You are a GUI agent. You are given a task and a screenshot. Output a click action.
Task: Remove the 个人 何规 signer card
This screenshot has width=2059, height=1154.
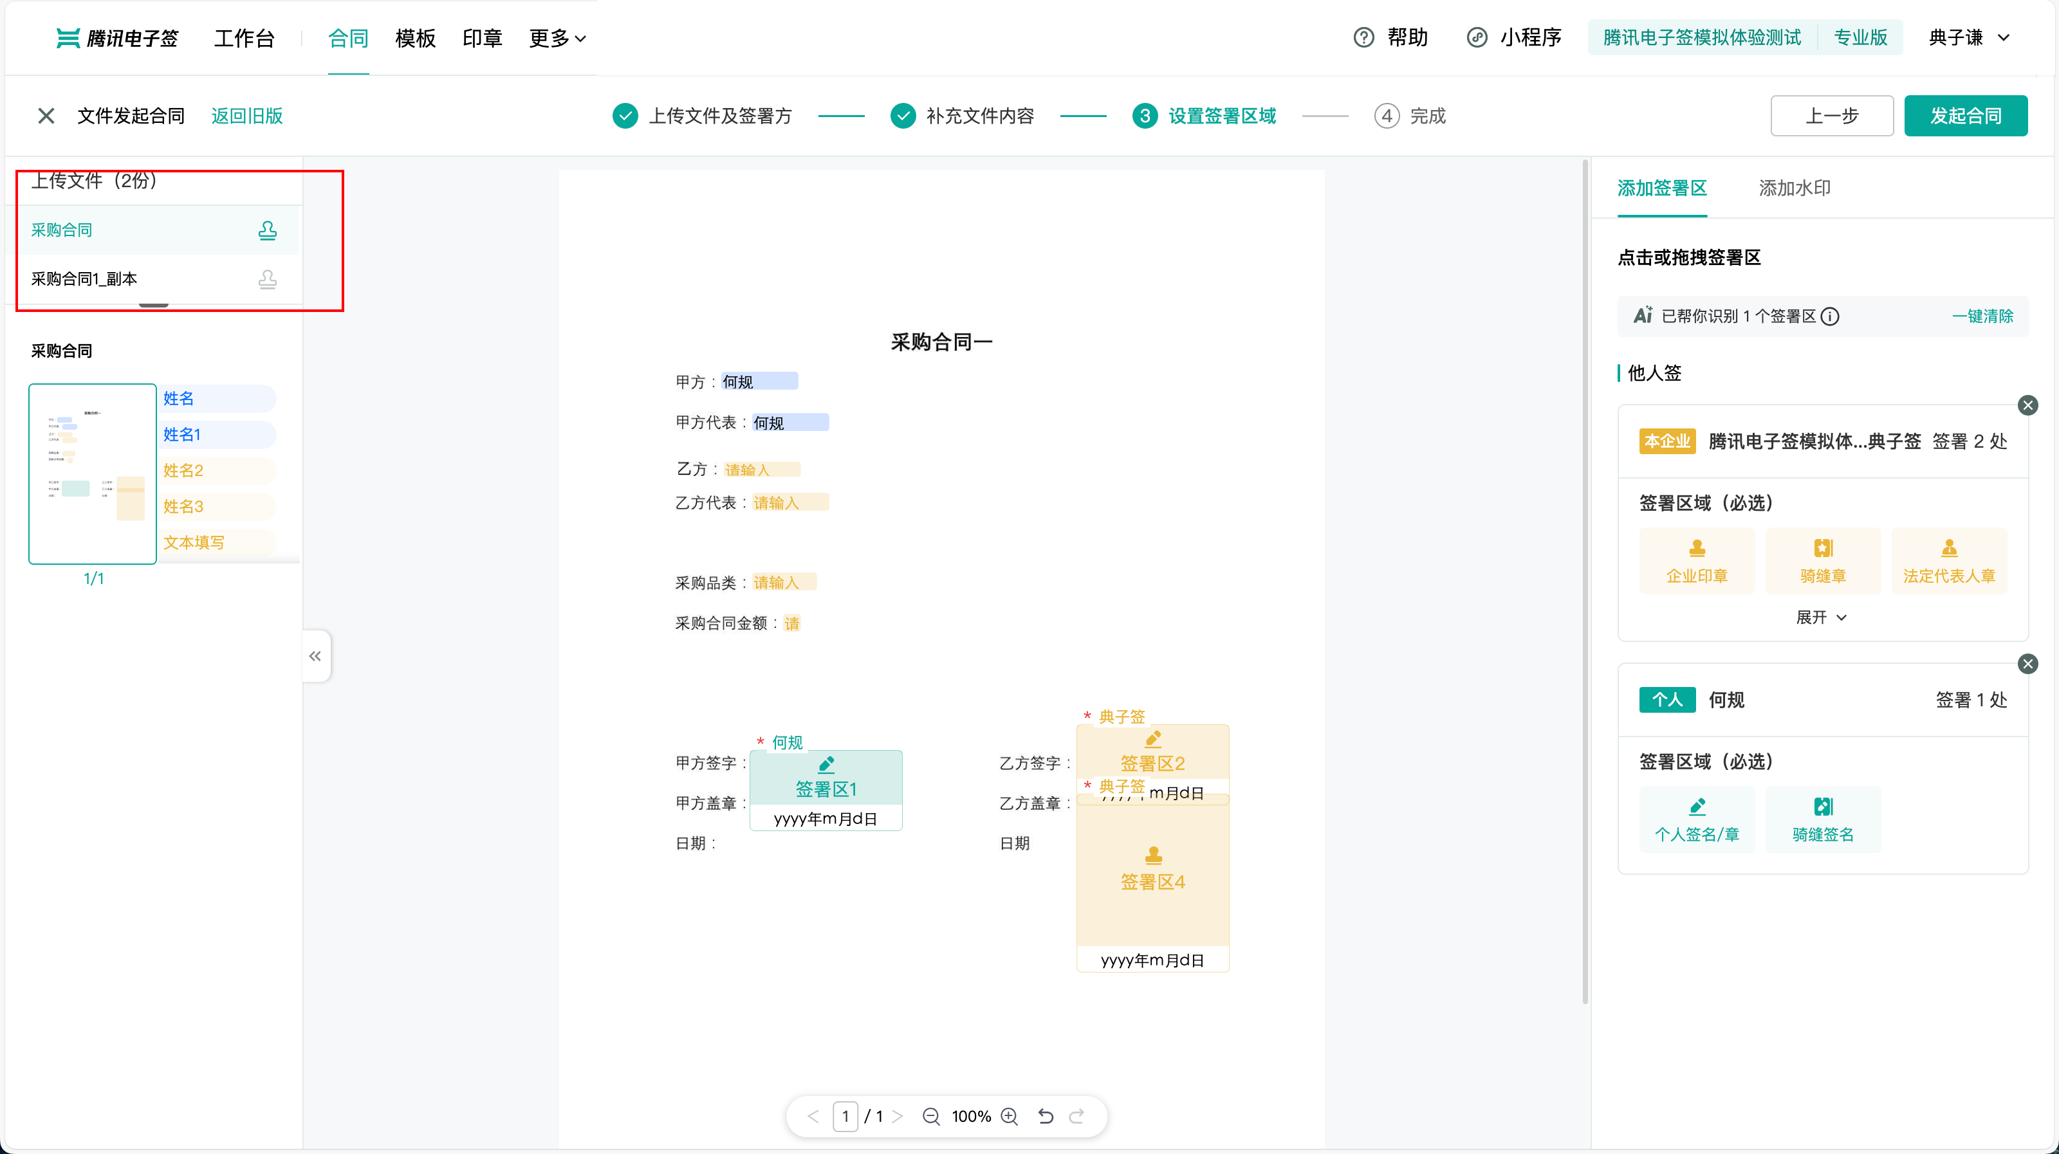(x=2028, y=664)
